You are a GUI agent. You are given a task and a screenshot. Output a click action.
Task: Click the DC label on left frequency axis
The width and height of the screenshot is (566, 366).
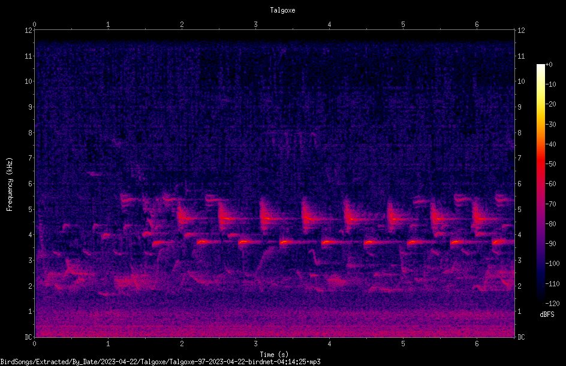coord(29,337)
